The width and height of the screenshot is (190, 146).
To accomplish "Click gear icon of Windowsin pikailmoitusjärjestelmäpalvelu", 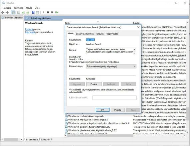I will 66,127.
